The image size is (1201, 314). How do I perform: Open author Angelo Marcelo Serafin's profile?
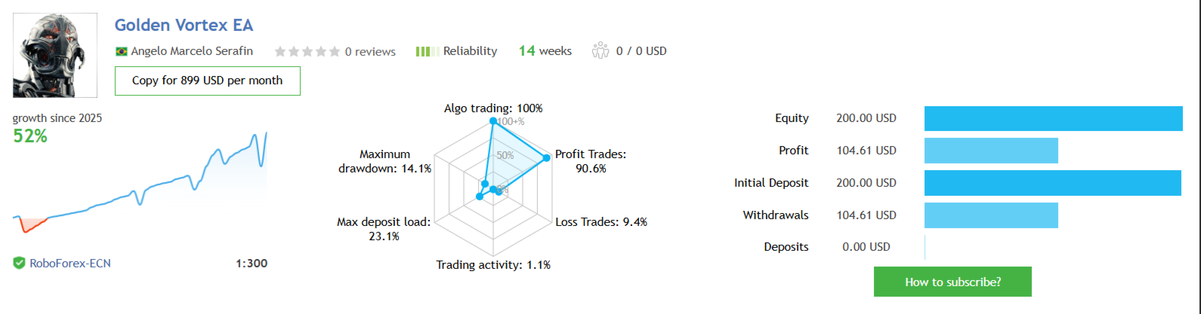coord(192,51)
